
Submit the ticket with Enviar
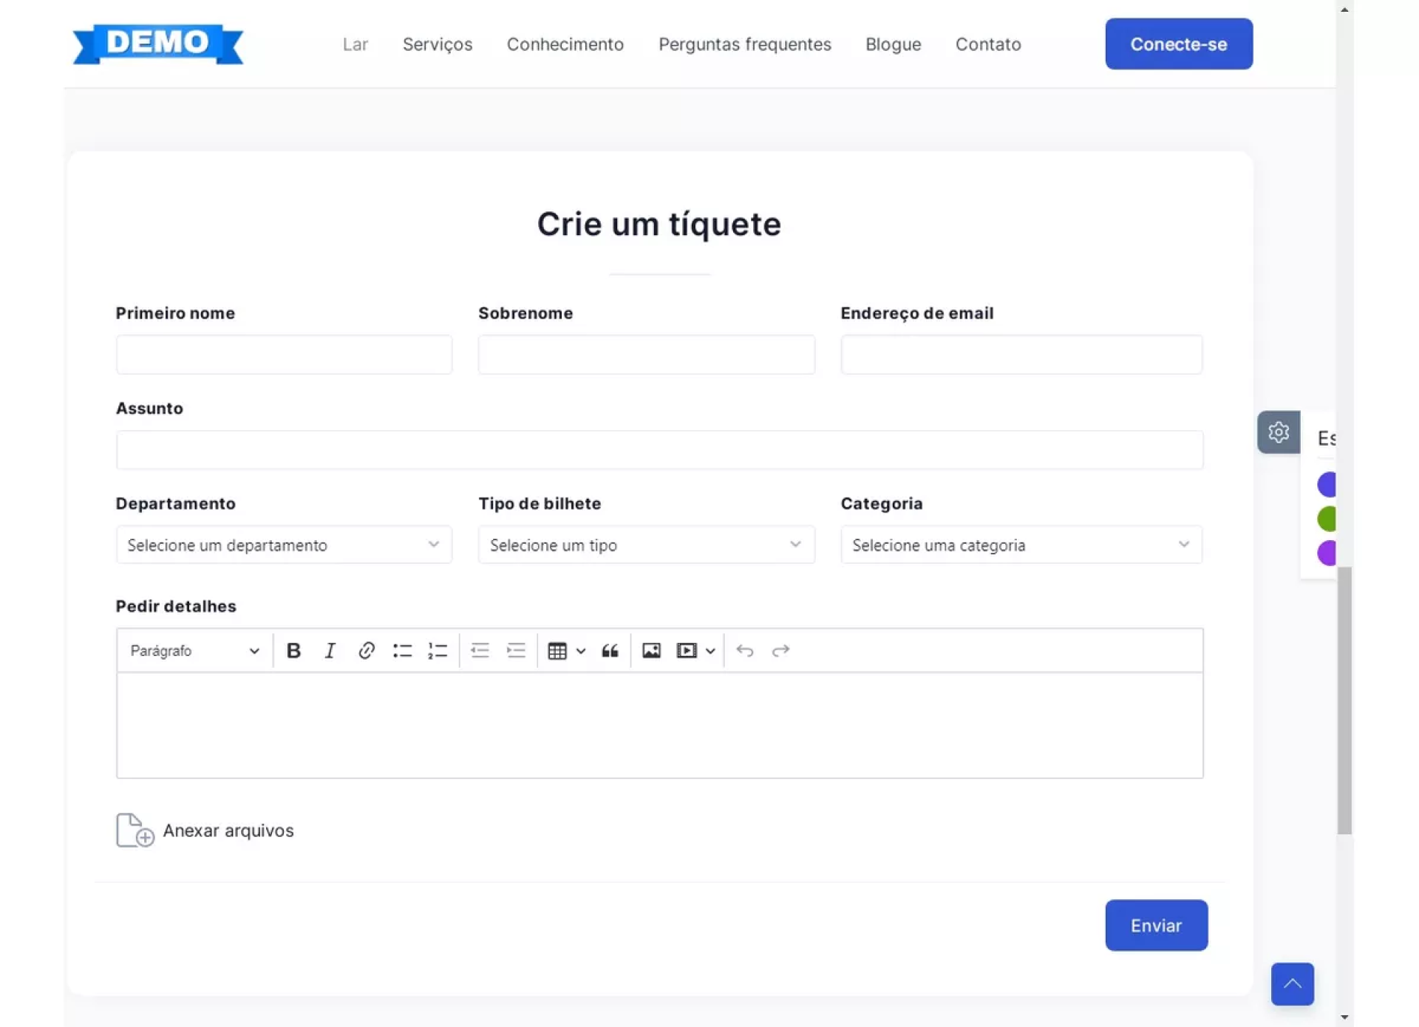tap(1156, 926)
